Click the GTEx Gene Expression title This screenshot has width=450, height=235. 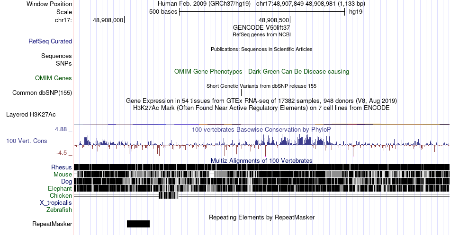pyautogui.click(x=261, y=101)
